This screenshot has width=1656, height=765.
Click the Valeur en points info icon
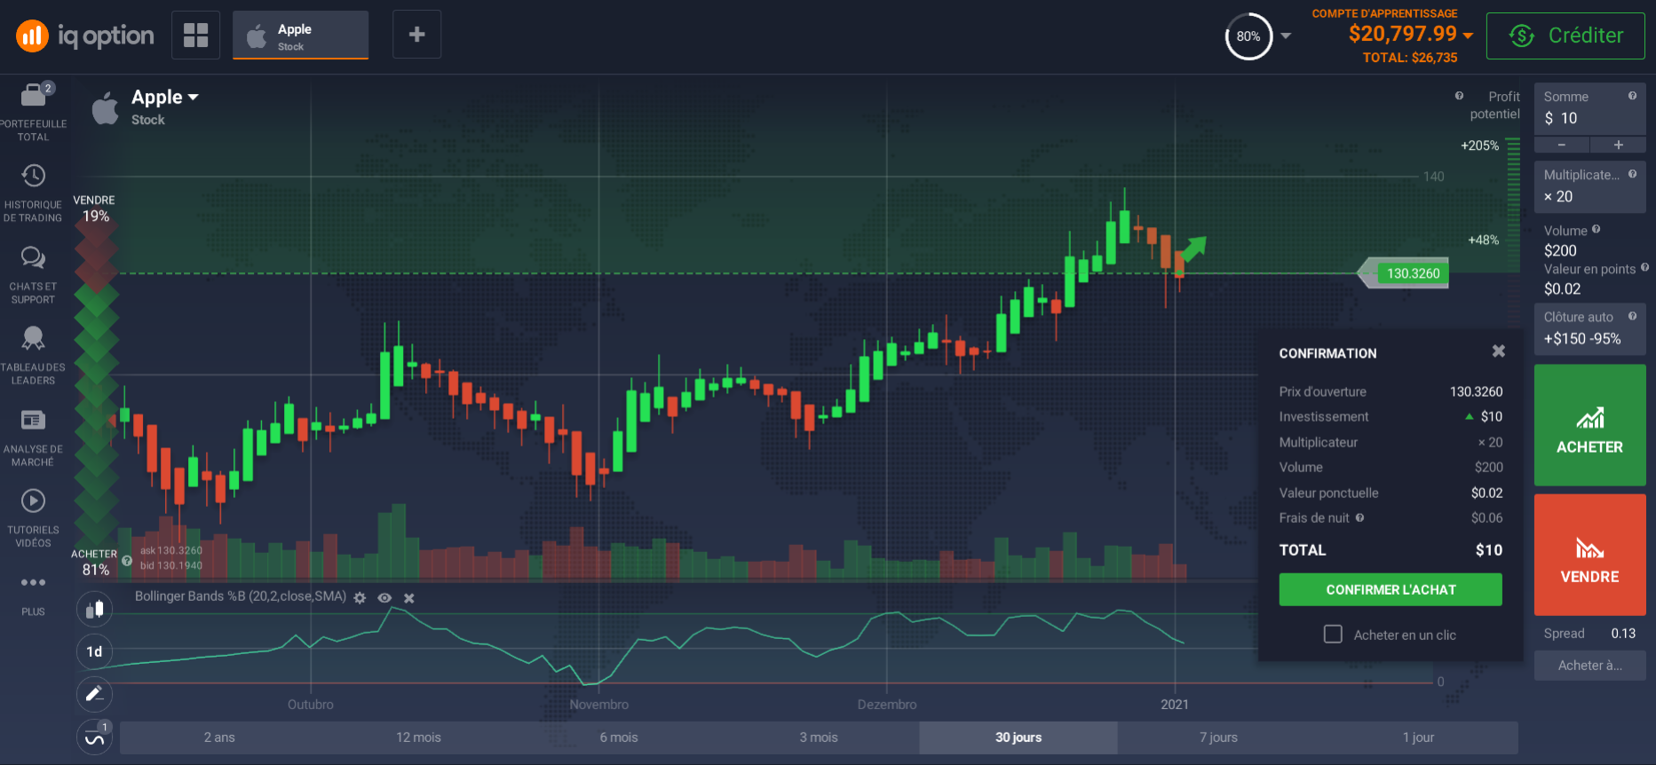[x=1644, y=267]
